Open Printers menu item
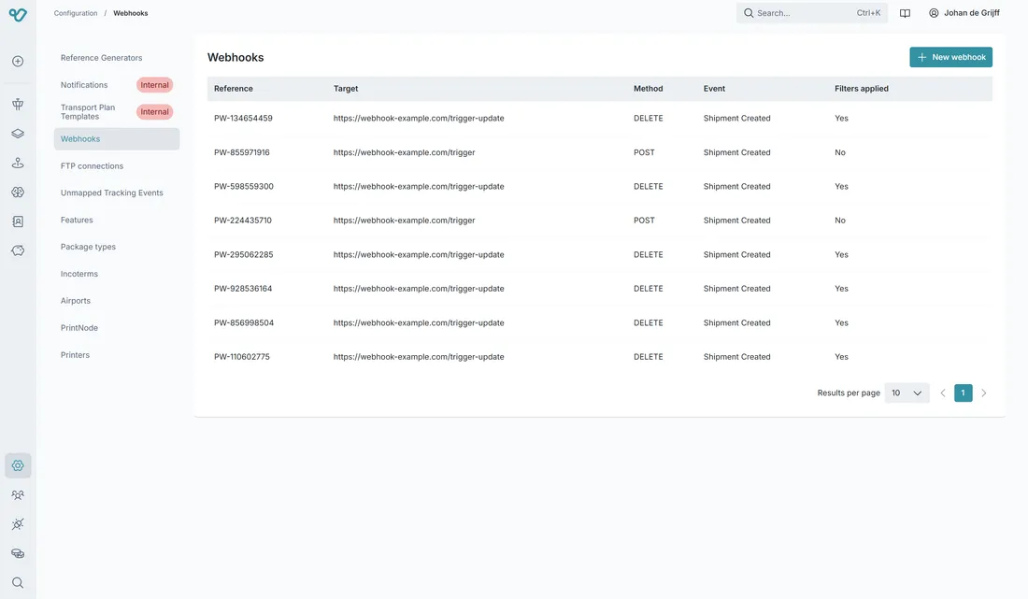The width and height of the screenshot is (1028, 599). point(117,355)
